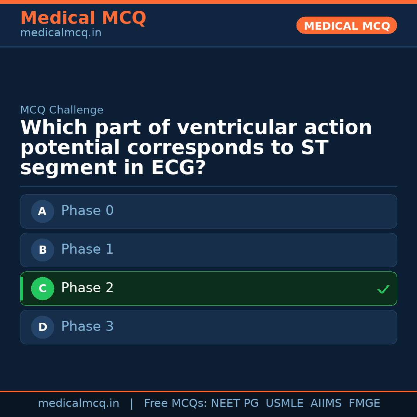Click USMLE in the footer
417x417 pixels.
(284, 403)
